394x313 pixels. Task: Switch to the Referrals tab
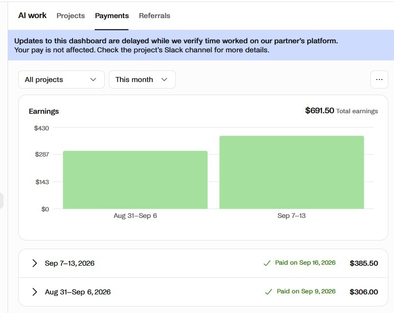[155, 16]
